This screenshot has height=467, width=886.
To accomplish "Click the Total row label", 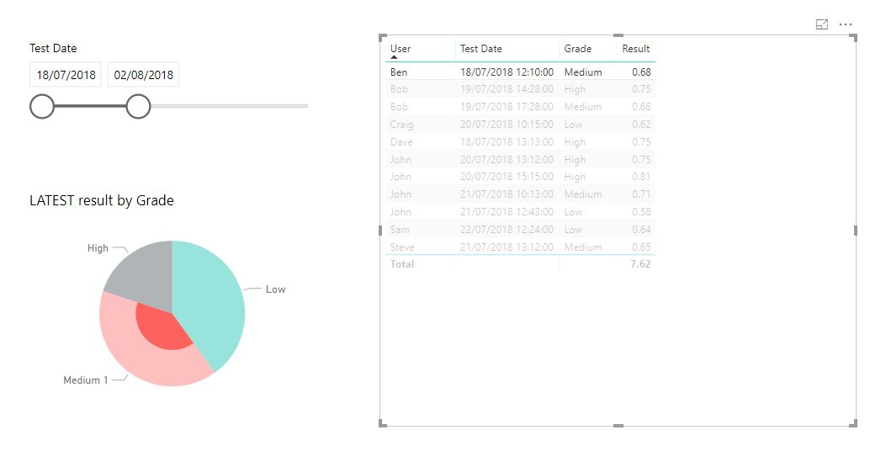I will (401, 263).
